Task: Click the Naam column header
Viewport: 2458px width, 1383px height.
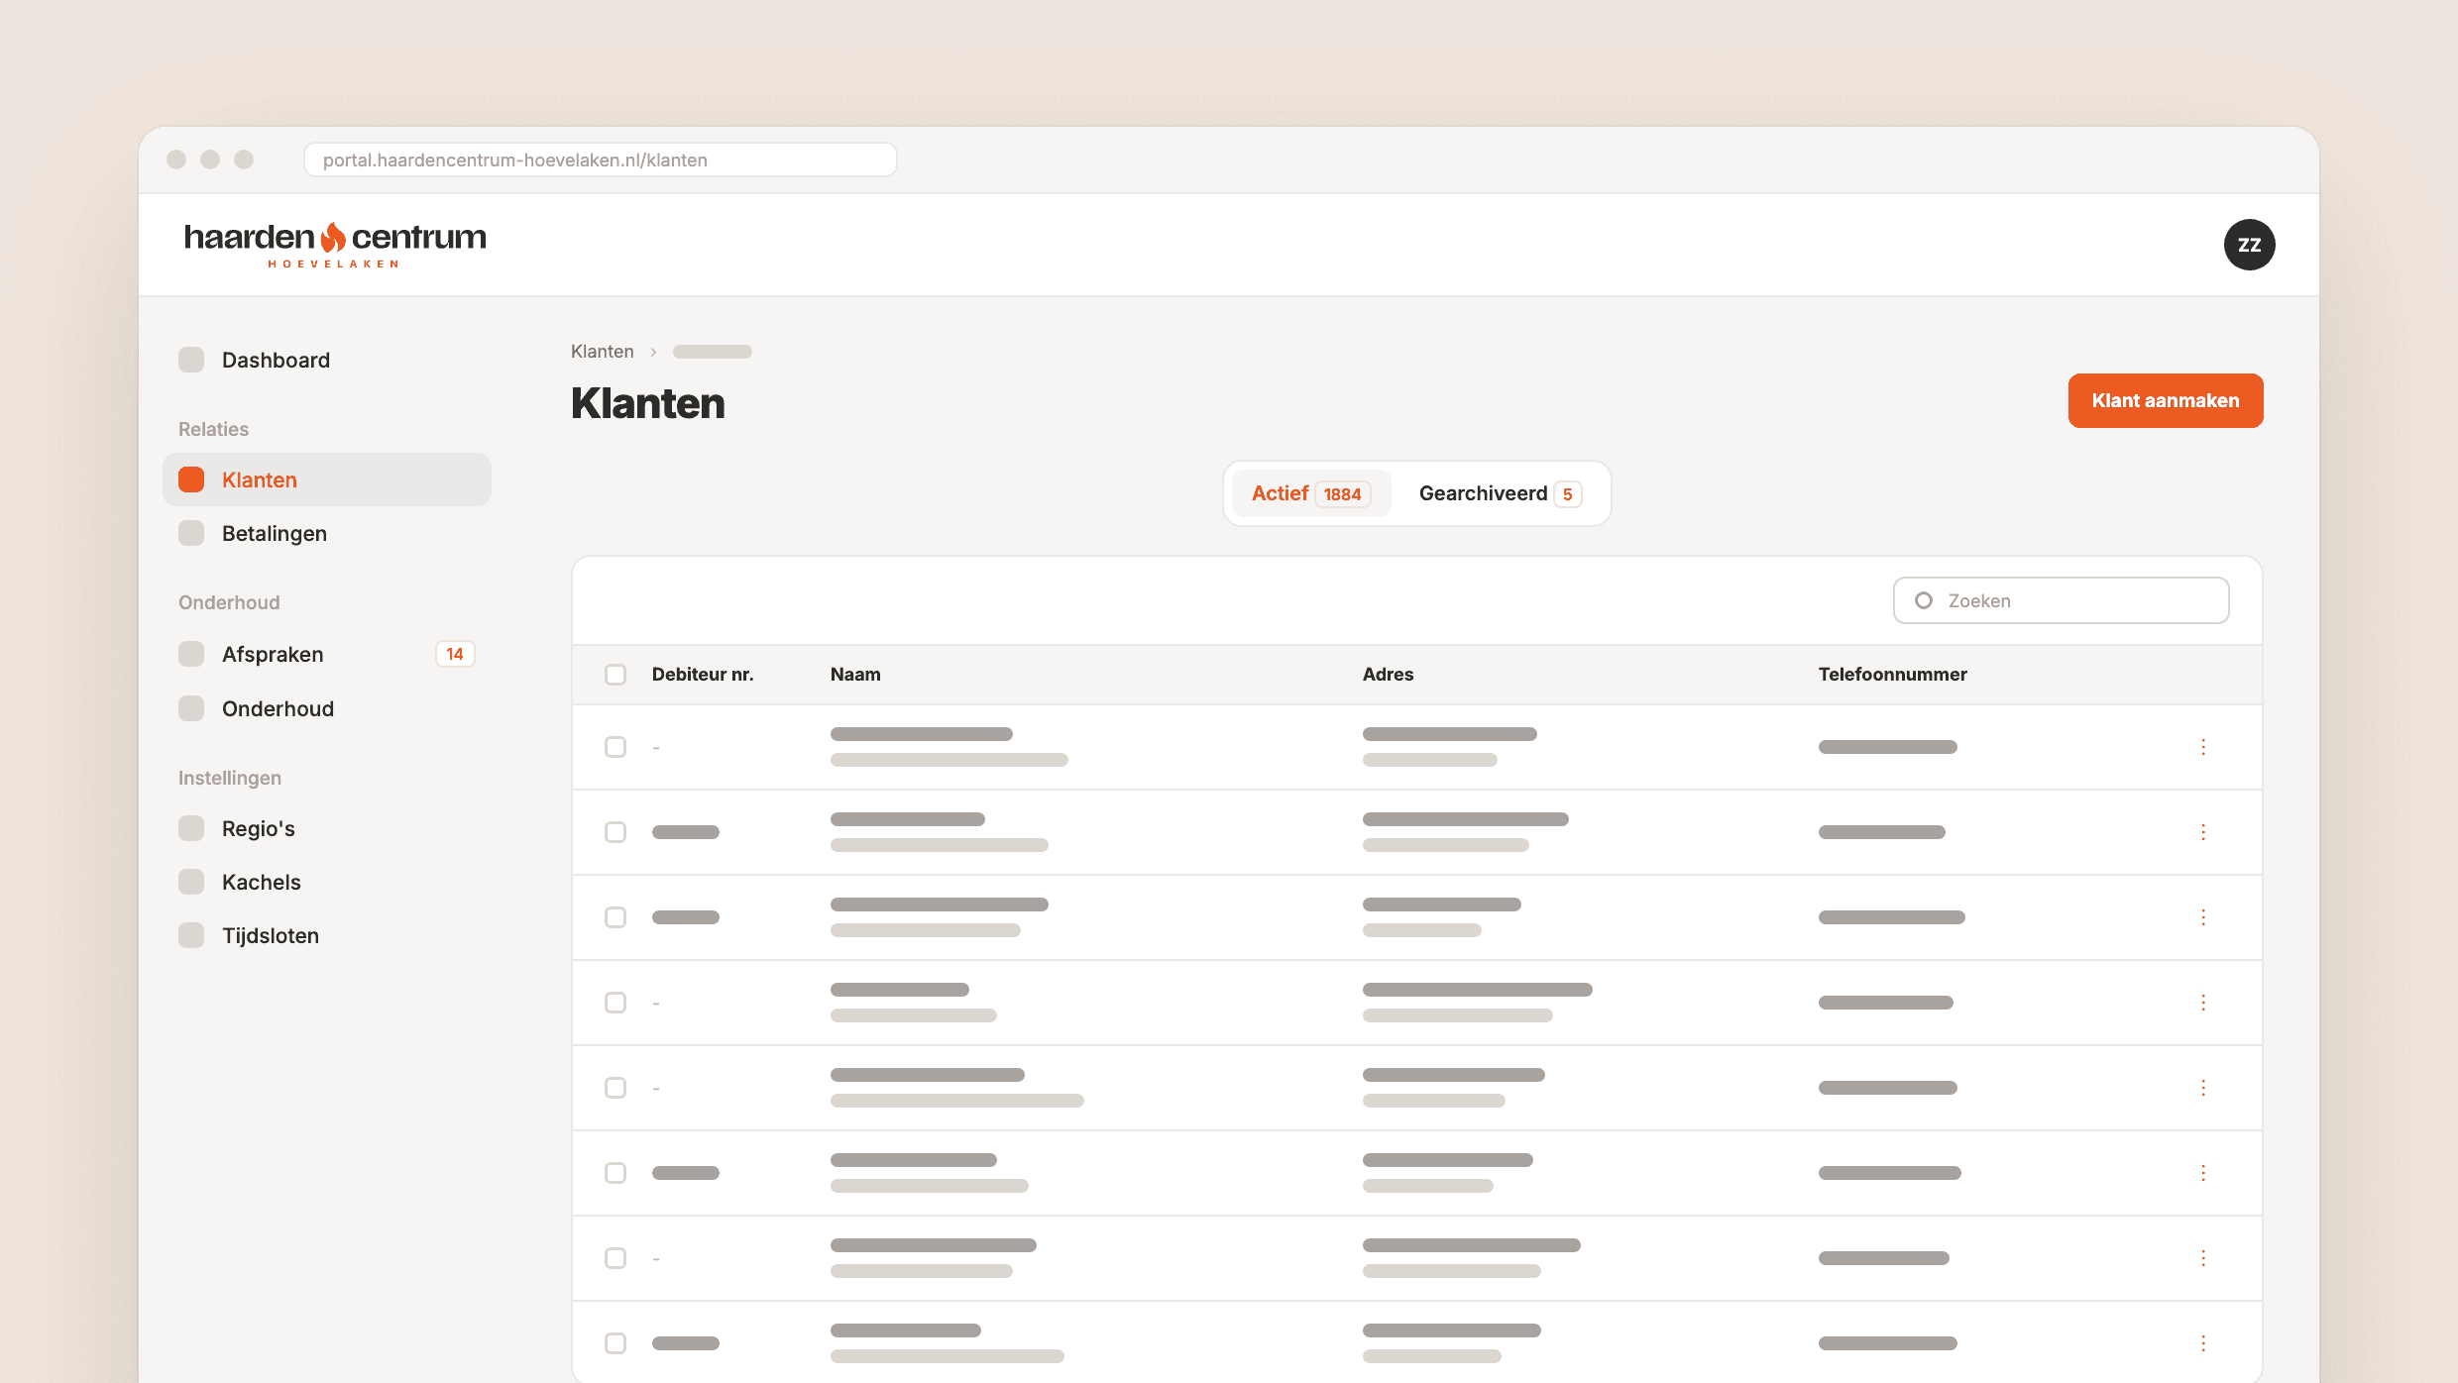Action: pos(855,675)
